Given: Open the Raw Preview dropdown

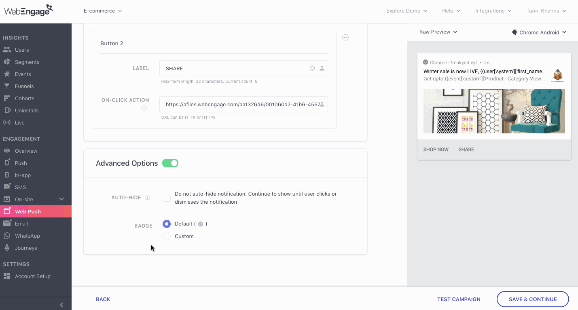Looking at the screenshot, I should coord(438,32).
